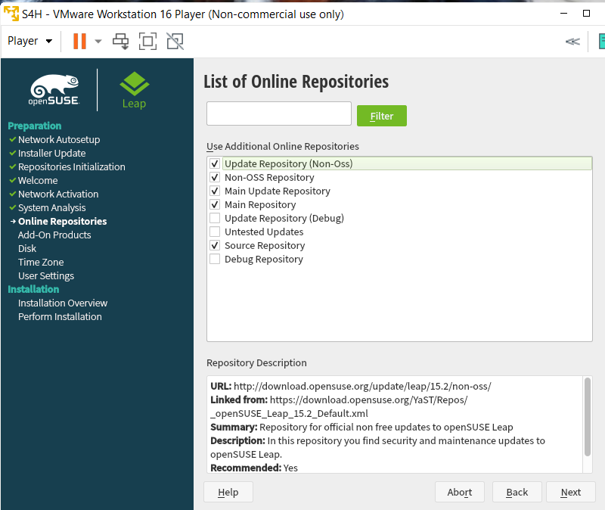Image resolution: width=605 pixels, height=510 pixels.
Task: Select the System Analysis step
Action: coord(51,207)
